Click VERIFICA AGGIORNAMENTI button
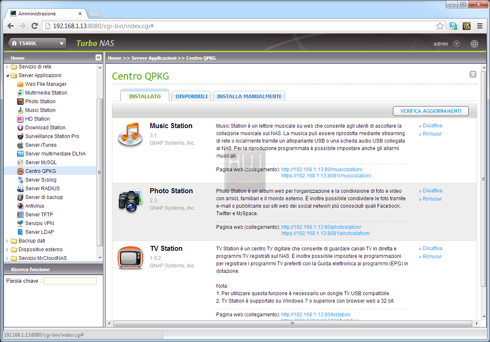This screenshot has height=342, width=490. click(x=431, y=111)
